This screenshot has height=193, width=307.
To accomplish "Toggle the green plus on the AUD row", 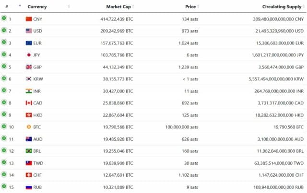I will 4,138.
